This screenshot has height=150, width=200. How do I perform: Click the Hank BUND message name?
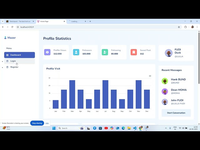coord(178,79)
